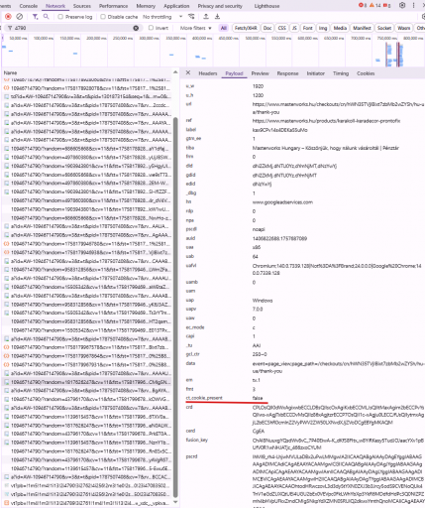
Task: Select the All request type filter
Action: [224, 28]
